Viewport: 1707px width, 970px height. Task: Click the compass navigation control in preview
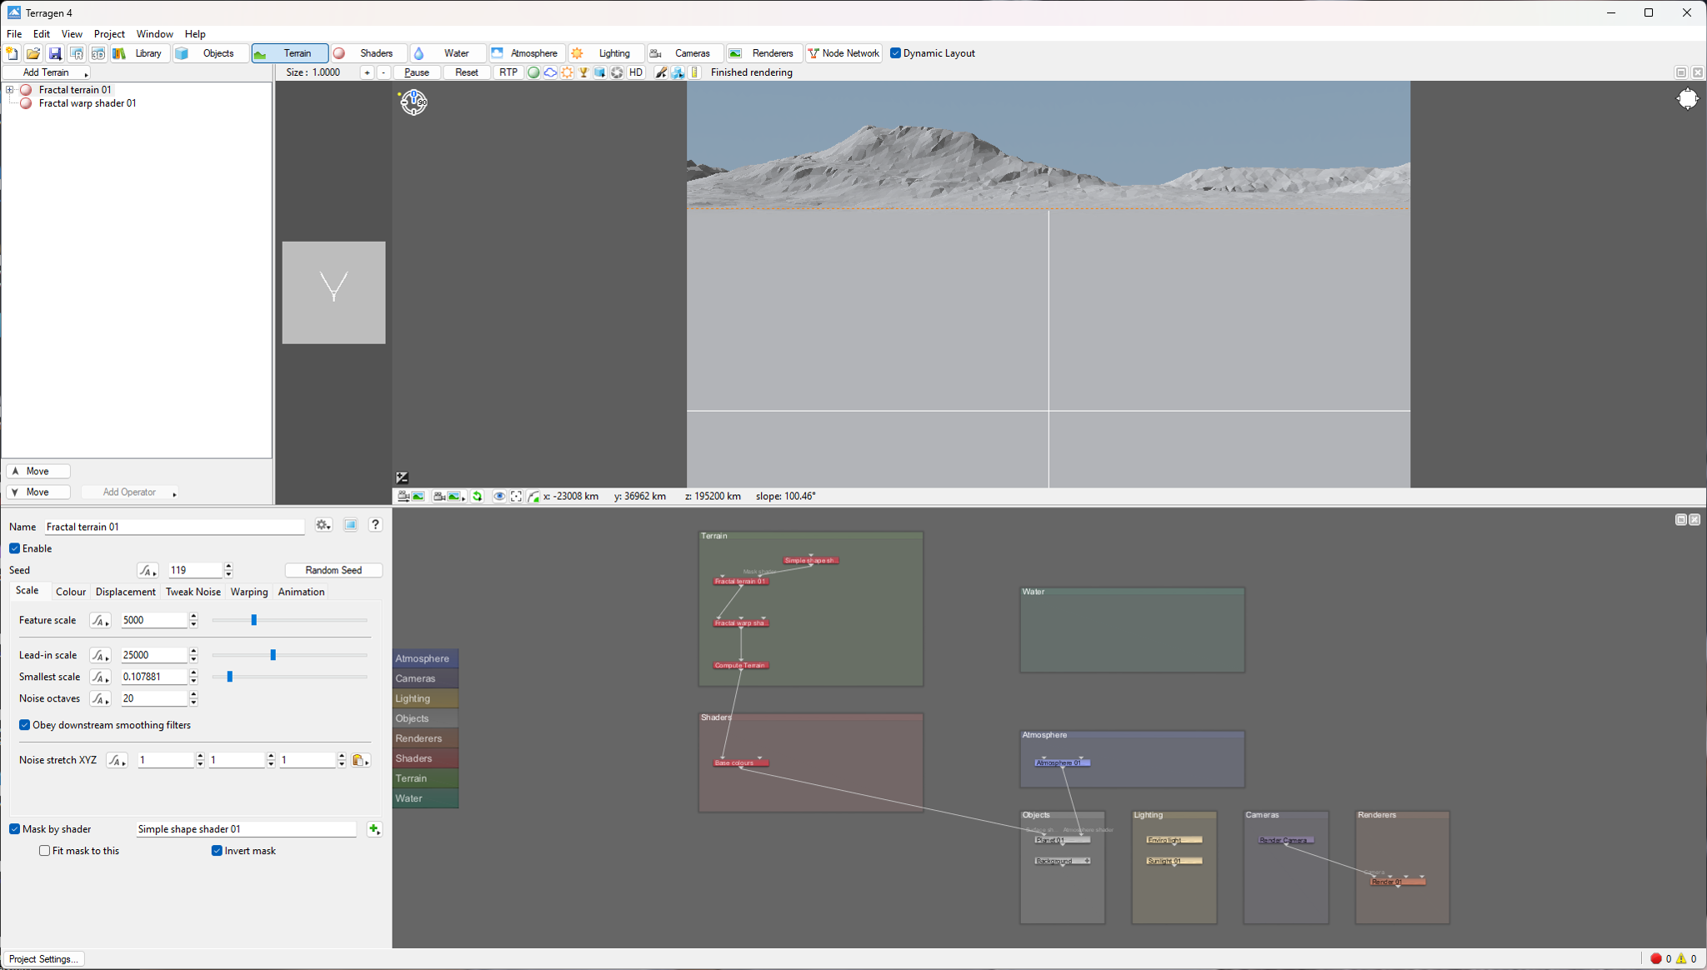413,102
